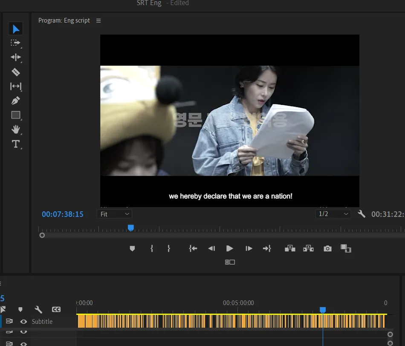Click the SRT Eng project title

(149, 3)
